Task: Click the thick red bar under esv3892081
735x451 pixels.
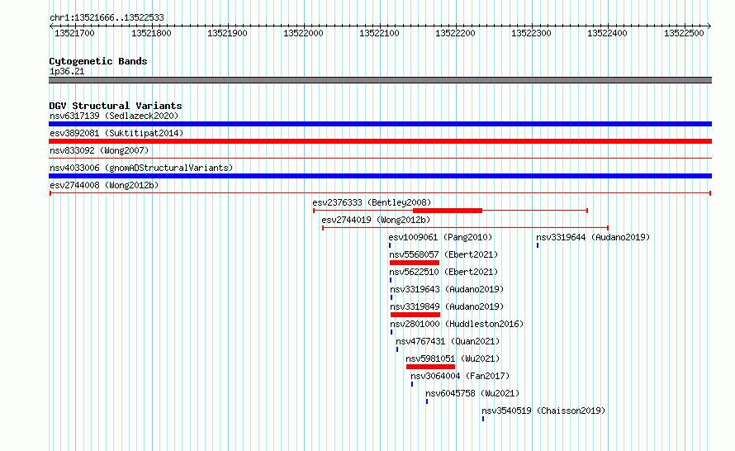Action: point(380,141)
